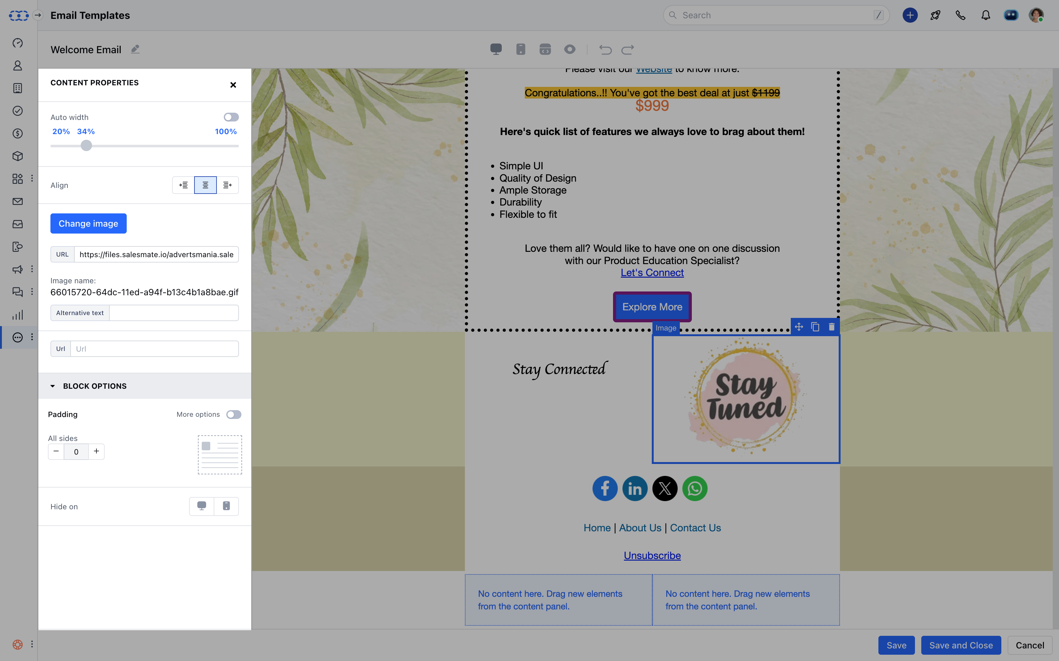The image size is (1059, 661).
Task: Click the Save and Close button
Action: 961,645
